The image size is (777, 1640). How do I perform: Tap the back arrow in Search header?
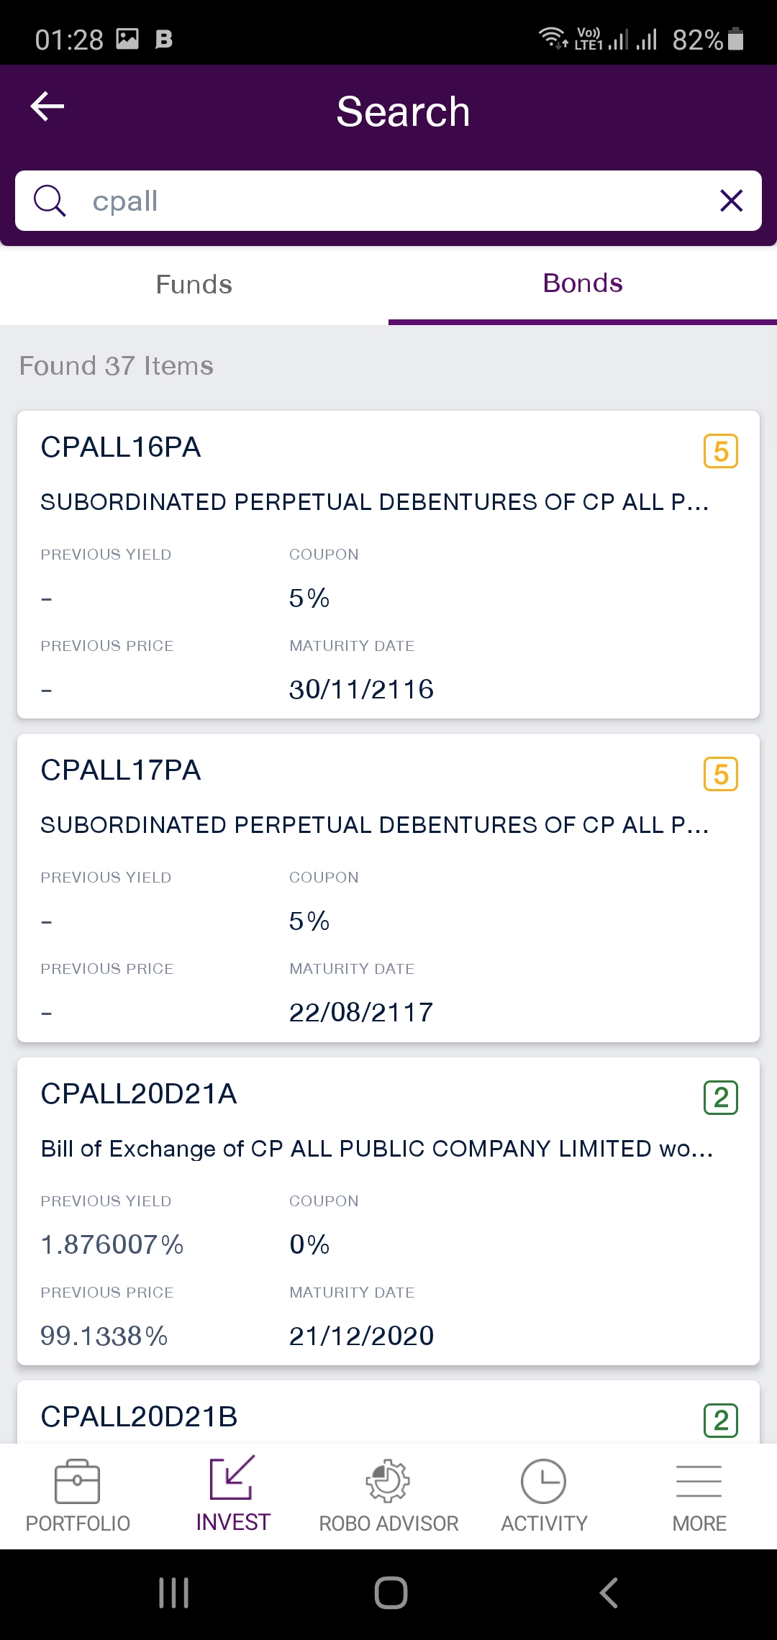point(47,107)
